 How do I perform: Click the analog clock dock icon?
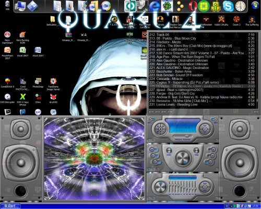241,6
